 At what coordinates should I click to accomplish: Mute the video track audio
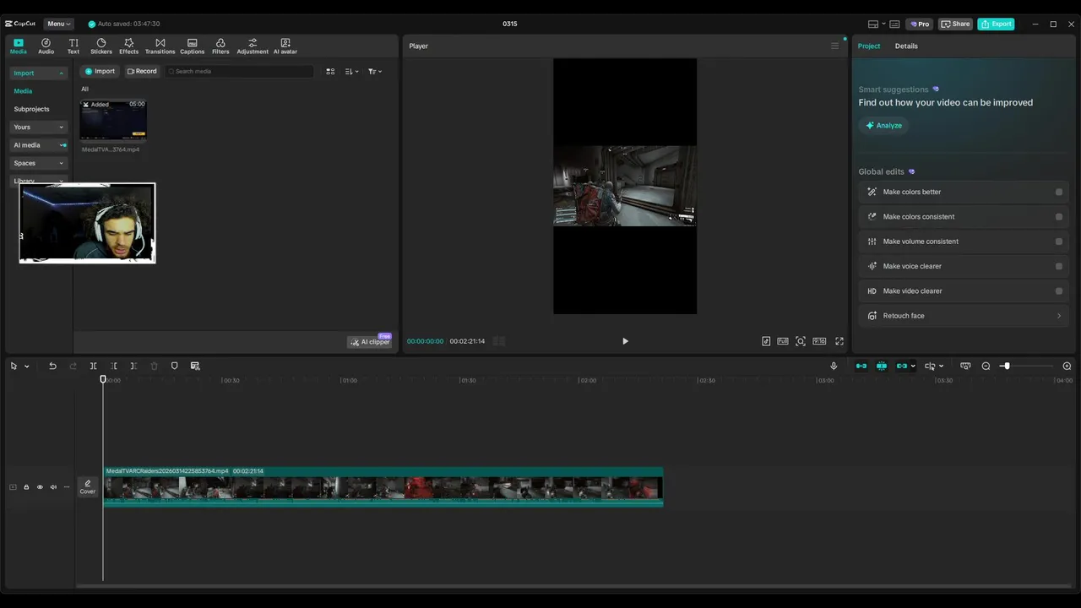point(53,487)
